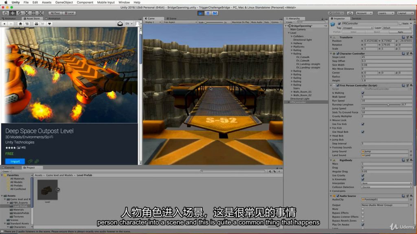The width and height of the screenshot is (417, 234).
Task: Expand the Constraints section
Action: tap(331, 191)
